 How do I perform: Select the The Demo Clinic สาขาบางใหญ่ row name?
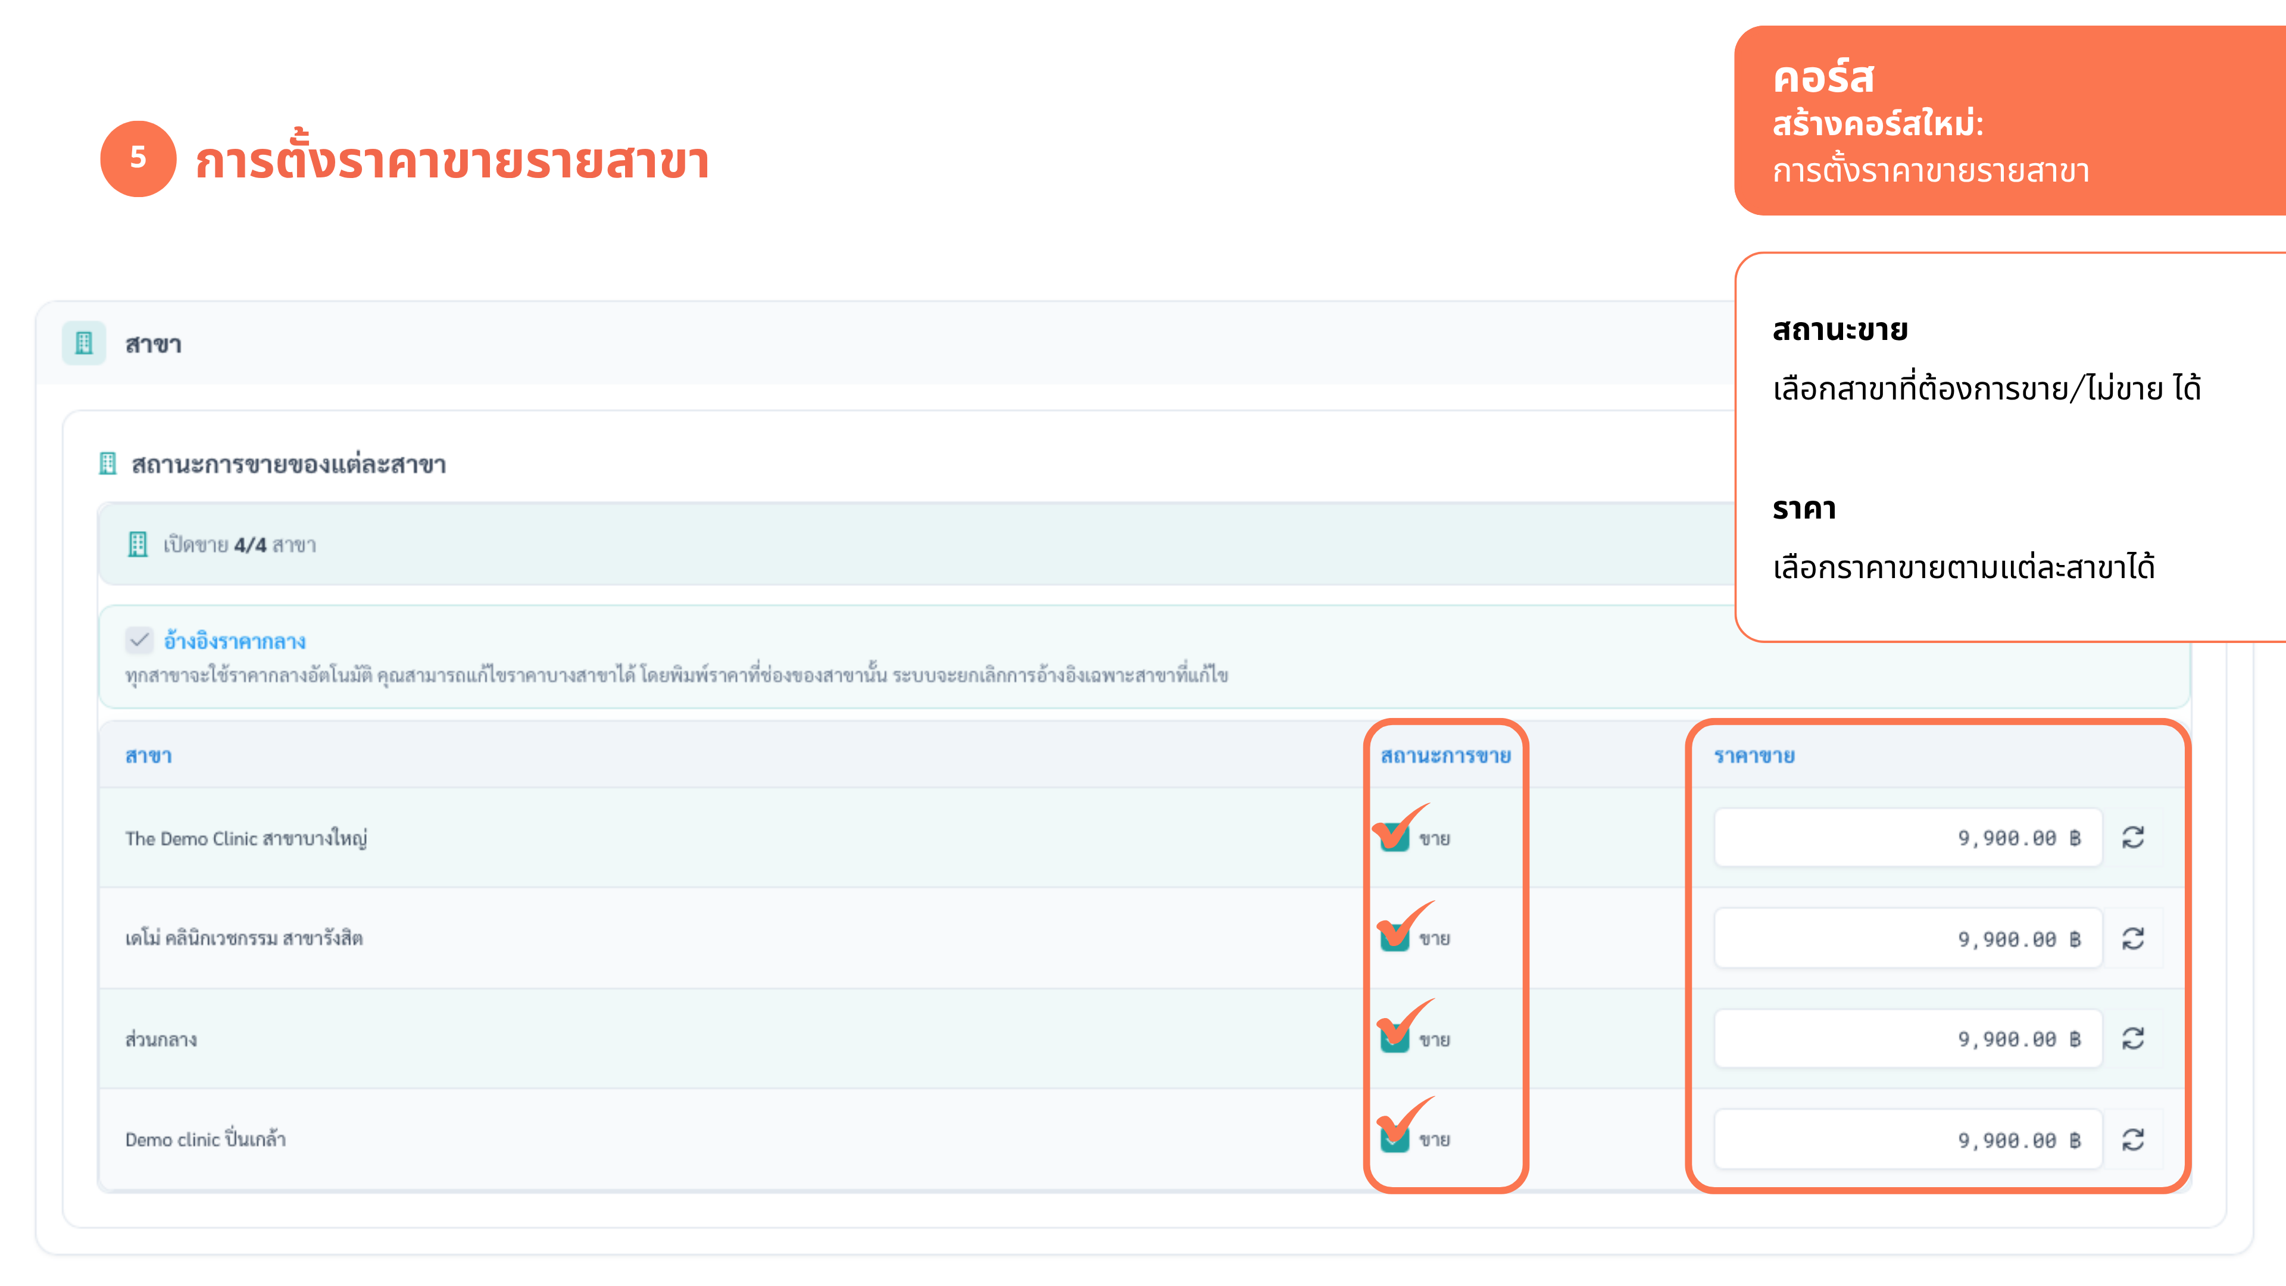pos(246,839)
